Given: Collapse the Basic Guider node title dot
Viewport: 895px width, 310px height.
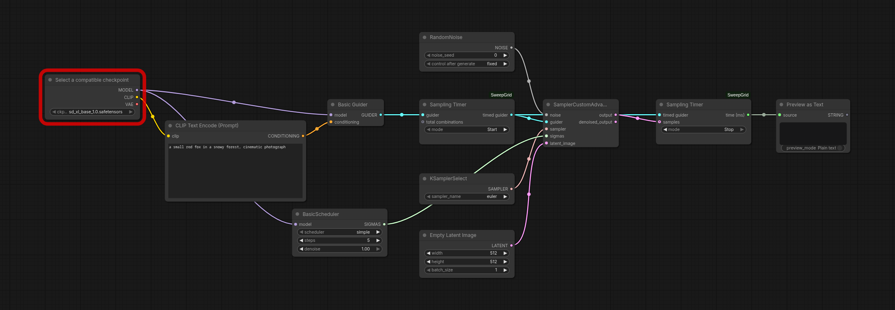Looking at the screenshot, I should 333,105.
